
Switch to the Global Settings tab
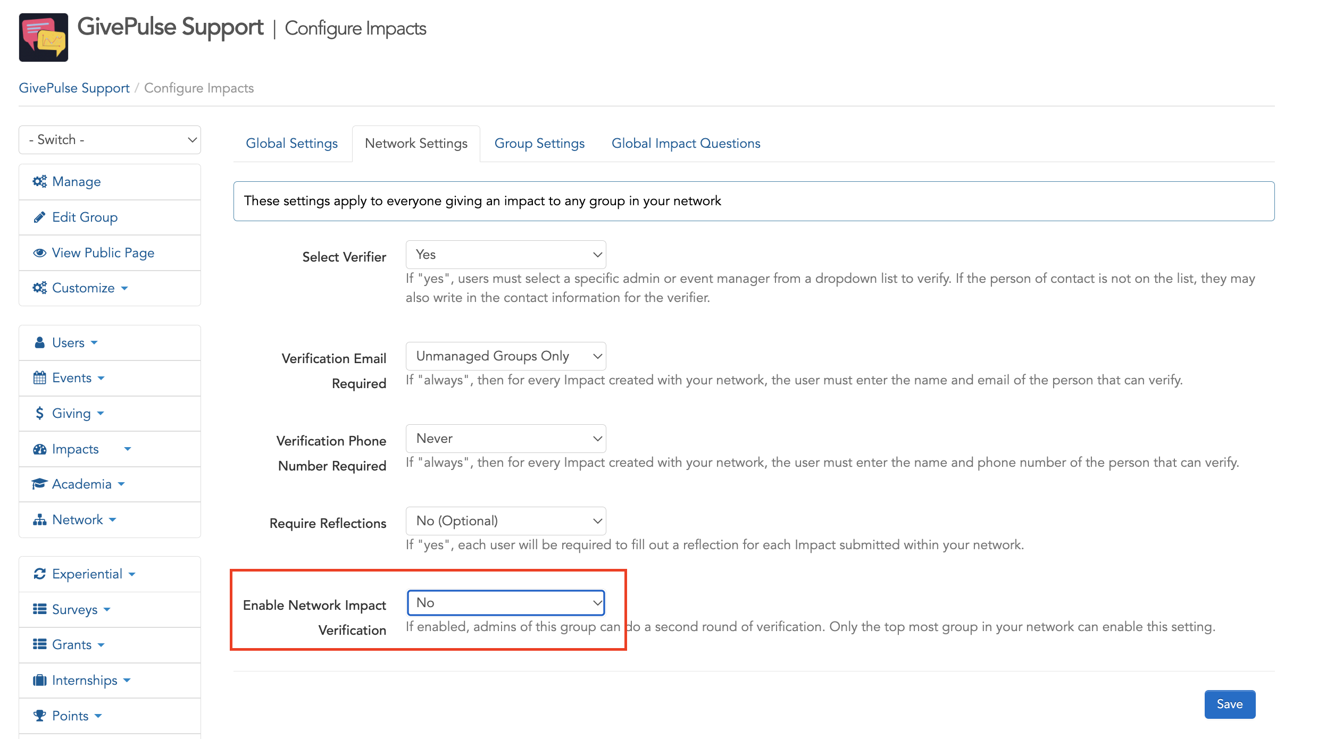pos(291,144)
